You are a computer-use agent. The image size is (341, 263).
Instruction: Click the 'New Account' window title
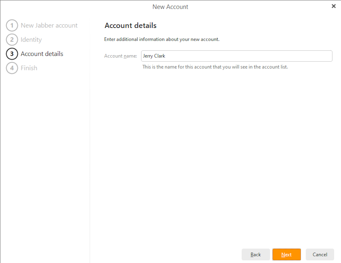click(x=170, y=7)
